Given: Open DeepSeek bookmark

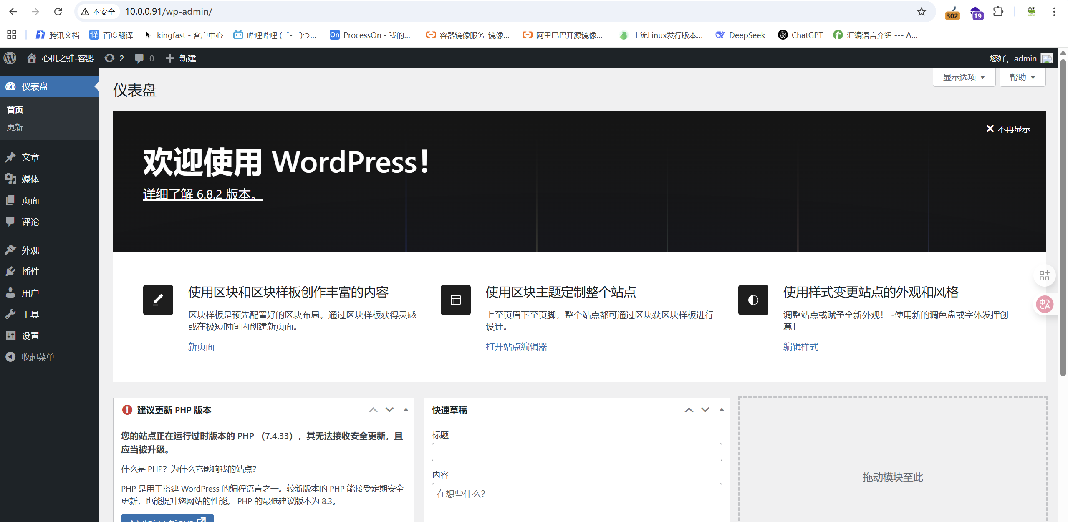Looking at the screenshot, I should (740, 35).
